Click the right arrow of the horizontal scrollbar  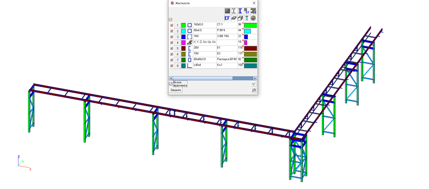pos(255,78)
